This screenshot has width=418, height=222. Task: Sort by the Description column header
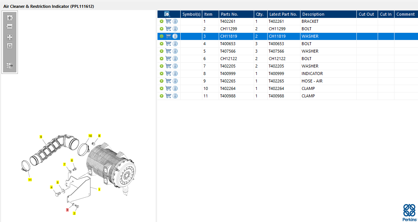pyautogui.click(x=313, y=14)
